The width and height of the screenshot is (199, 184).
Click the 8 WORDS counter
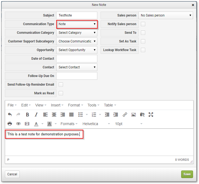(182, 160)
